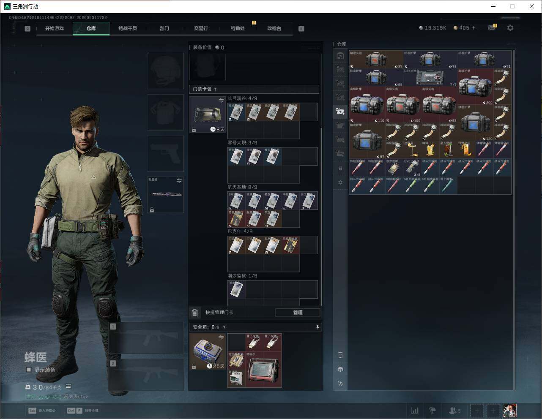Toggle the 显示装备 checkbox
Viewport: 542px width, 419px height.
pos(29,370)
